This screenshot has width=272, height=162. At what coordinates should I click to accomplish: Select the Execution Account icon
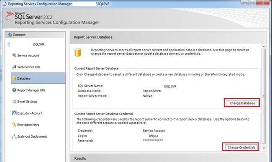(14, 113)
